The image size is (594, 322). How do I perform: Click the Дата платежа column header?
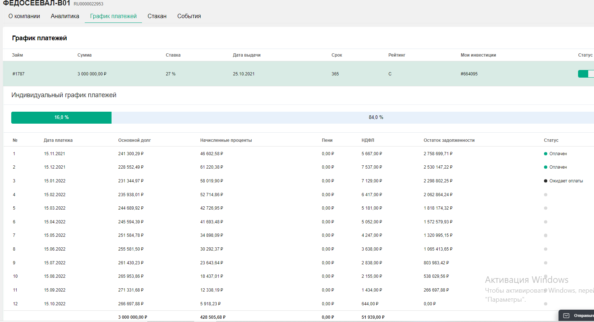coord(58,140)
